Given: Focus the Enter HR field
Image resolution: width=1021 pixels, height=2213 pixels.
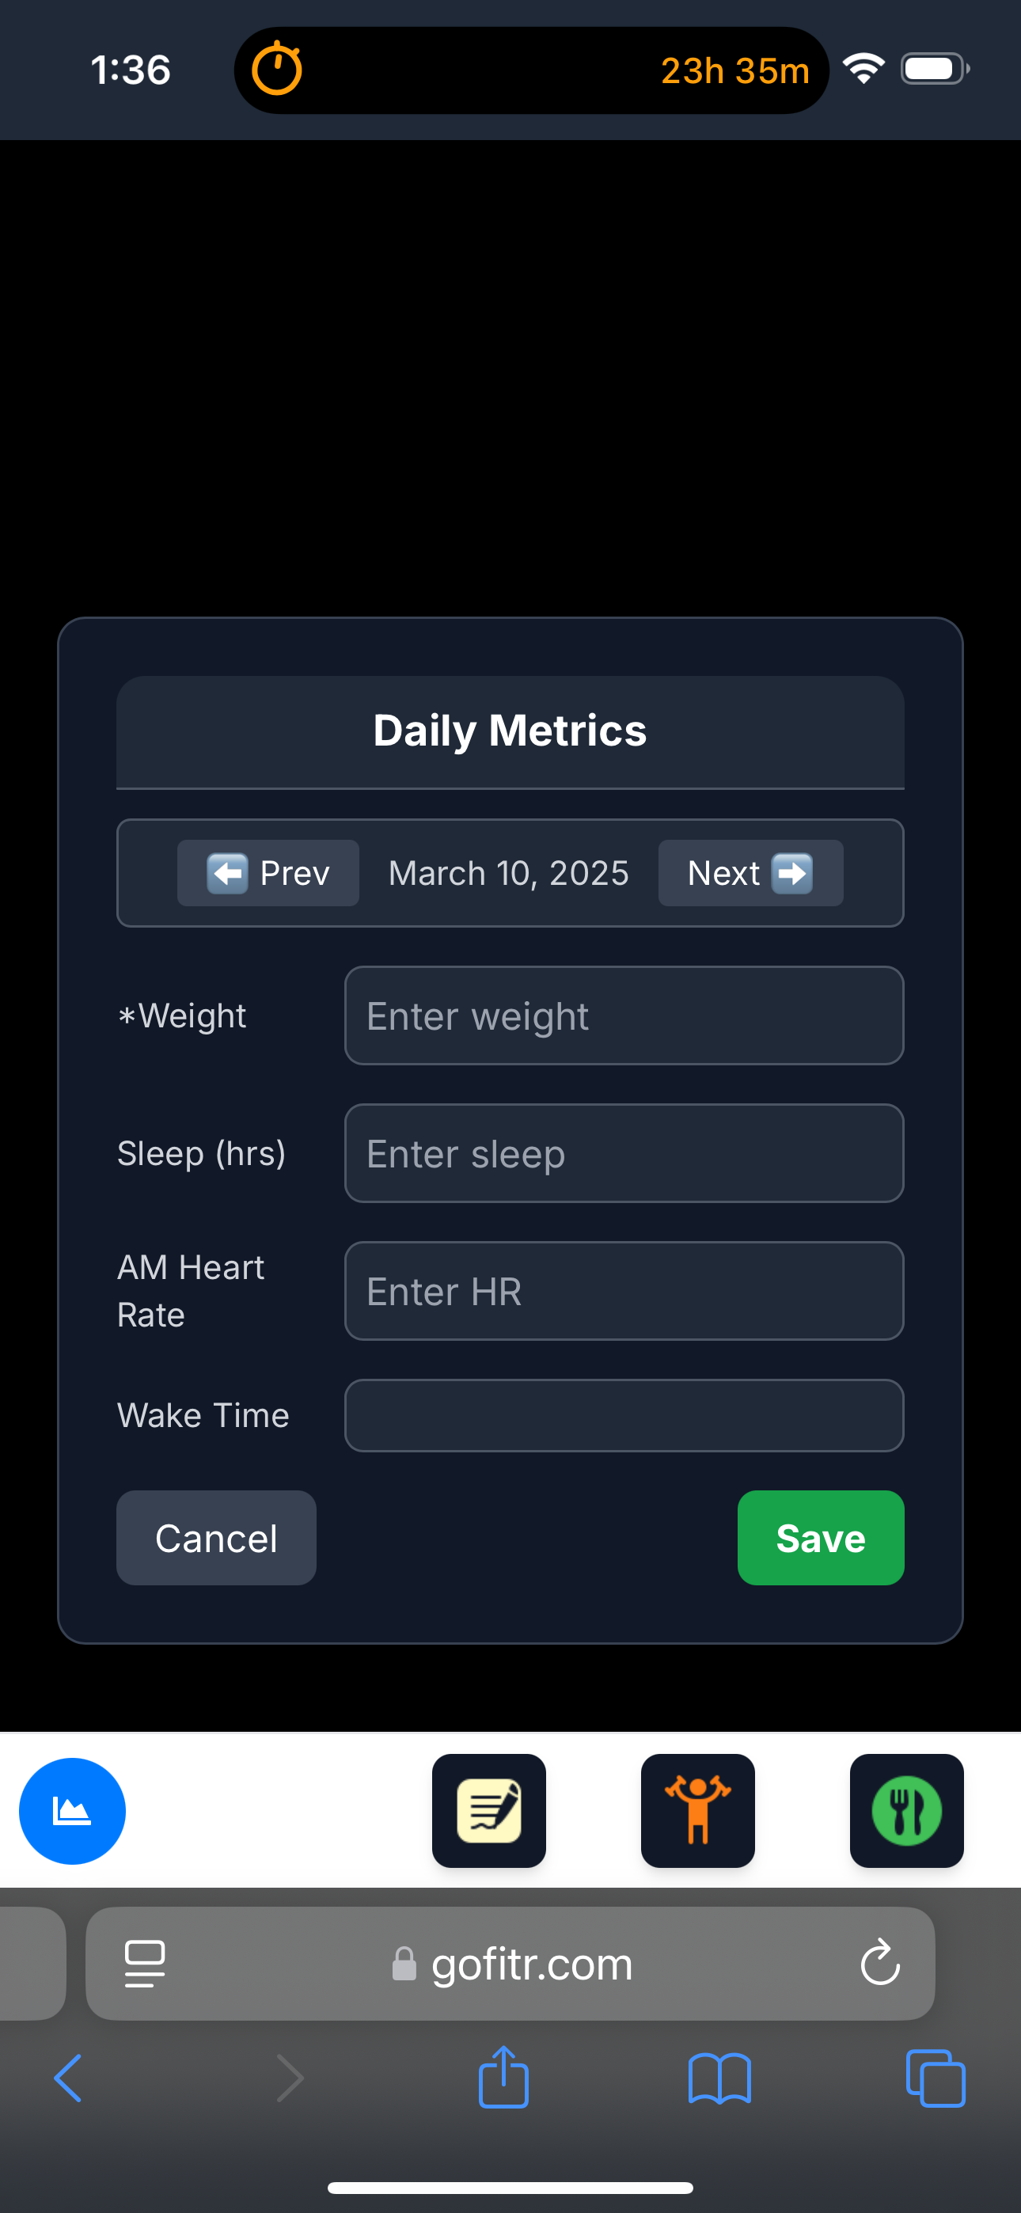Looking at the screenshot, I should (624, 1290).
